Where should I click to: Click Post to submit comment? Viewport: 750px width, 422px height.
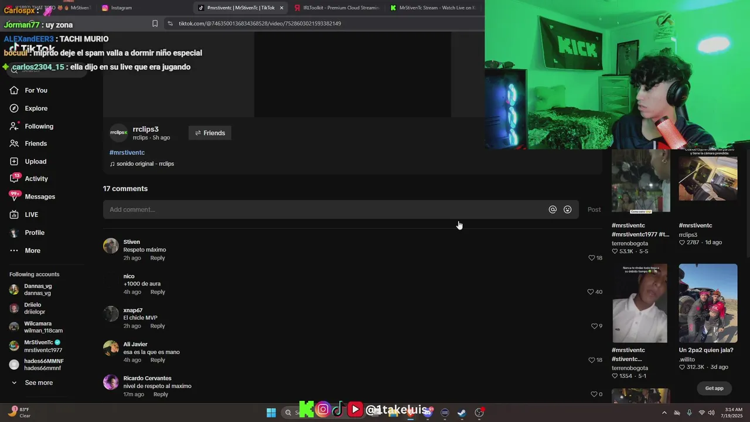(594, 209)
